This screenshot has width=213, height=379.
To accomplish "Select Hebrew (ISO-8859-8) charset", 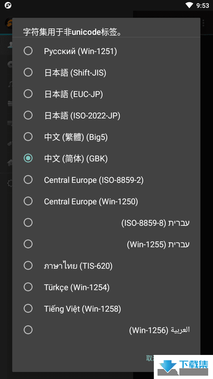I will pos(106,222).
